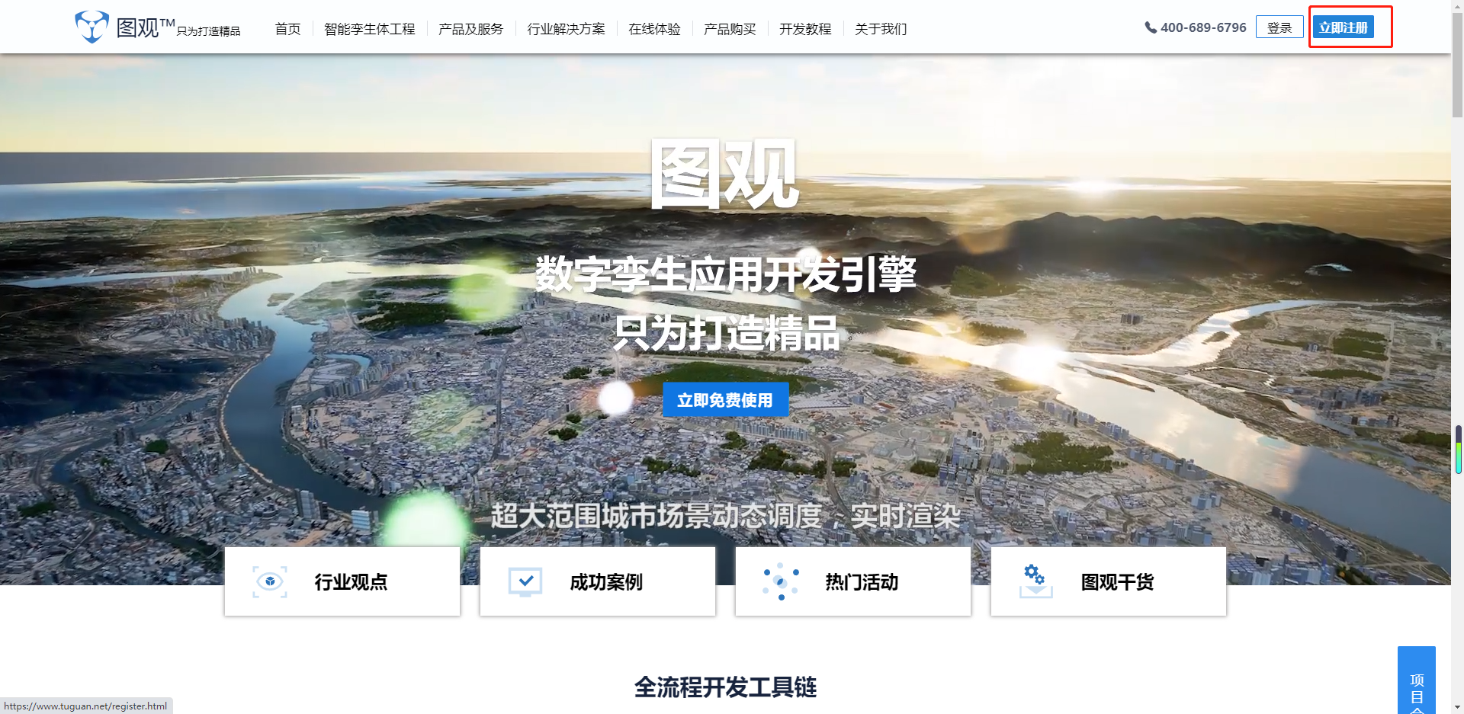Click the scrollbar up arrow

1457,6
